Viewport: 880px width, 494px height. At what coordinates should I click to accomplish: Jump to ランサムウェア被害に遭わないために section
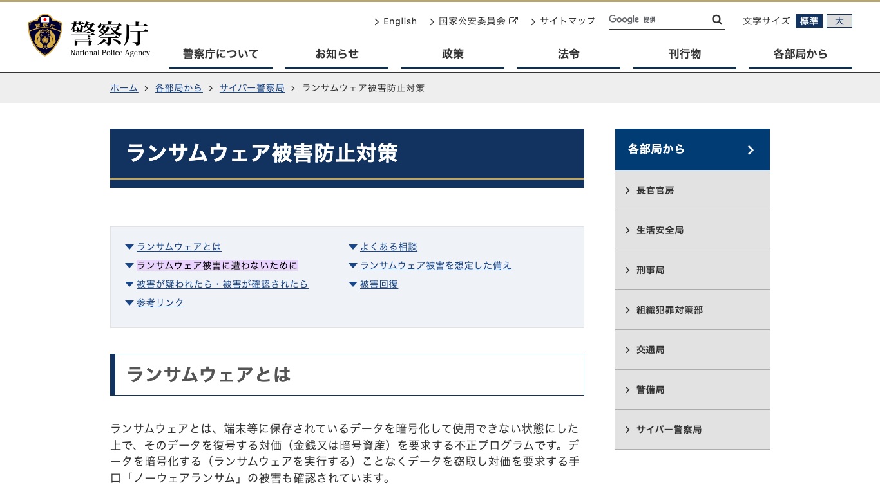pos(218,266)
